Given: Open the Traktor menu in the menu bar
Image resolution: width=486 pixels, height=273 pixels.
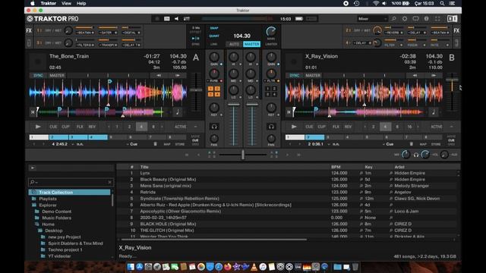Looking at the screenshot, I should [49, 3].
